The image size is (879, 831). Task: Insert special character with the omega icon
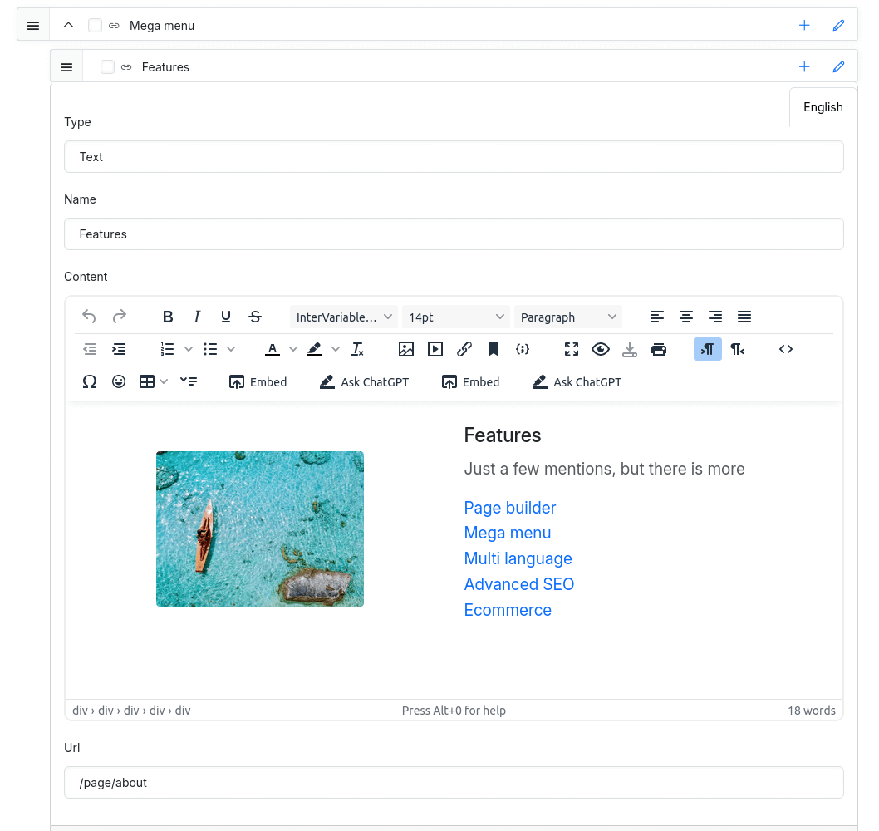tap(90, 382)
